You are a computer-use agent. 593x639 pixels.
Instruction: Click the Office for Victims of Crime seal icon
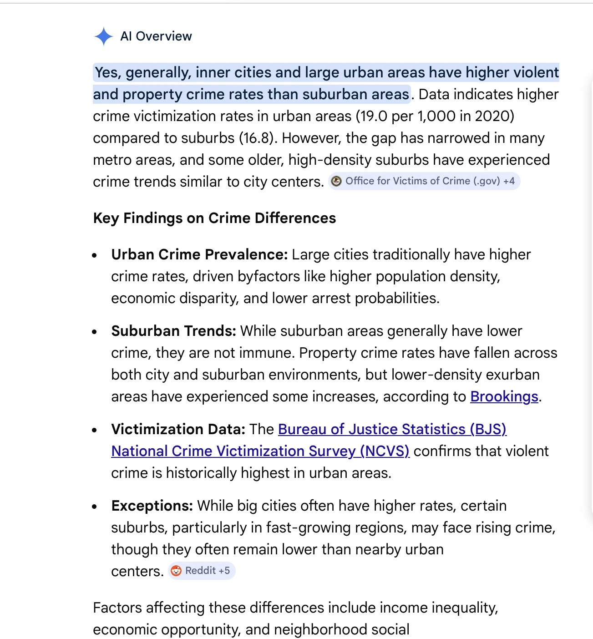tap(336, 181)
